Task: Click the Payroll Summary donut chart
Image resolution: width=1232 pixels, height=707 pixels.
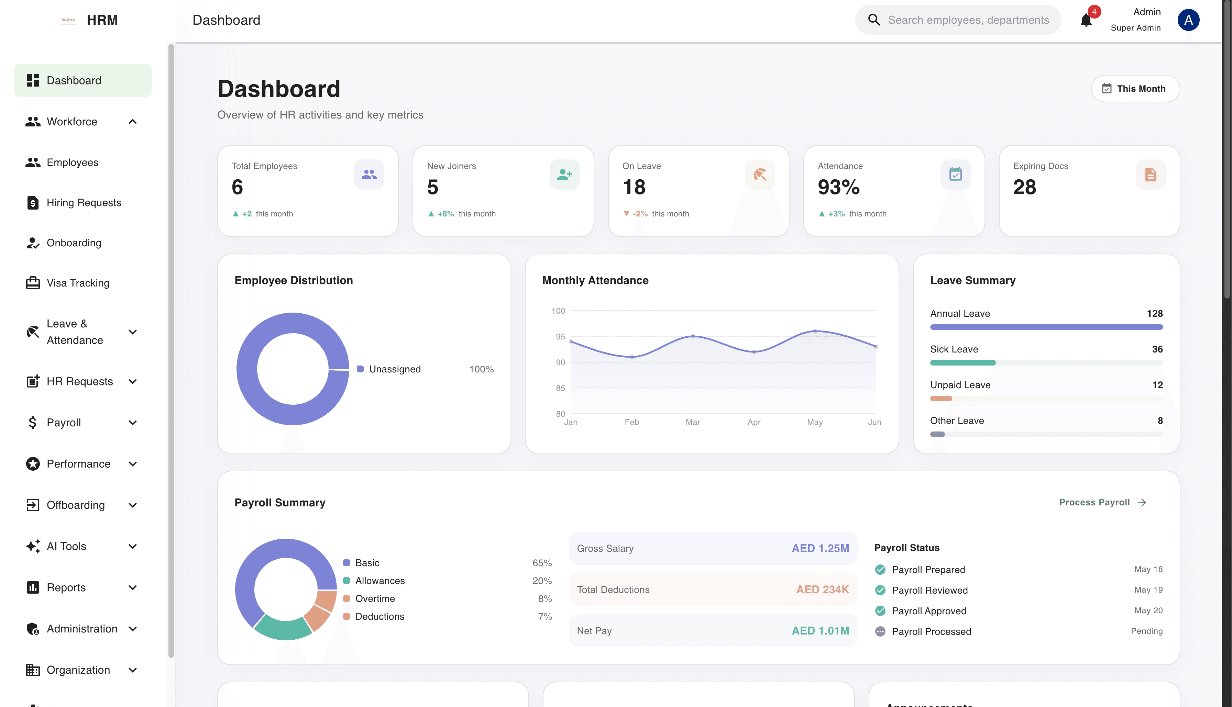Action: (286, 590)
